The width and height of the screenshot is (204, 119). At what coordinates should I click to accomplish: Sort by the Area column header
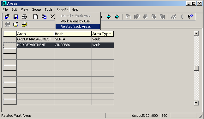pos(35,34)
